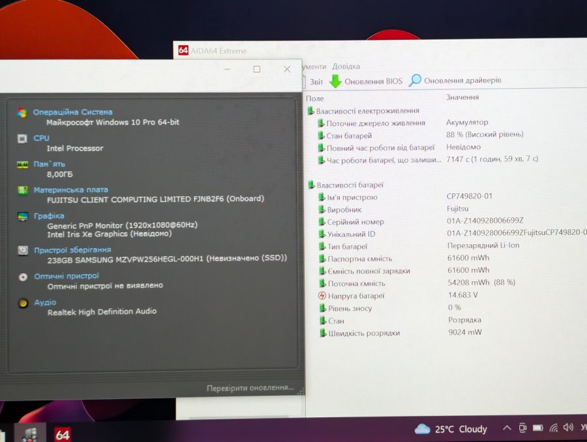The image size is (587, 442).
Task: Open the 25°C Cloudy weather widget
Action: 451,429
